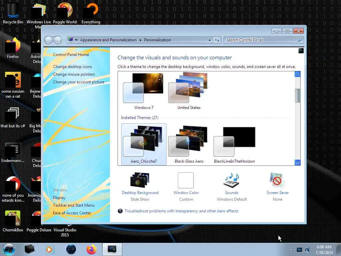Screen dimensions: 341x256
Task: Open the Display link under See also
Action: [x=59, y=198]
